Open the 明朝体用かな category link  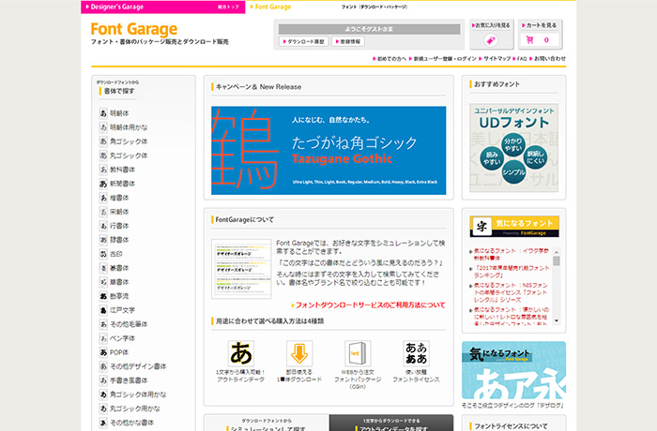click(129, 127)
